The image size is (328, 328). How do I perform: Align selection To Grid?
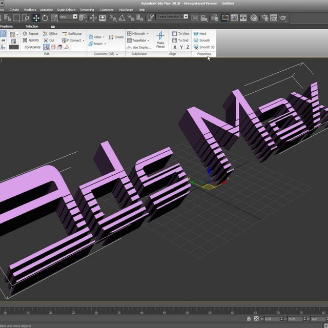180,40
